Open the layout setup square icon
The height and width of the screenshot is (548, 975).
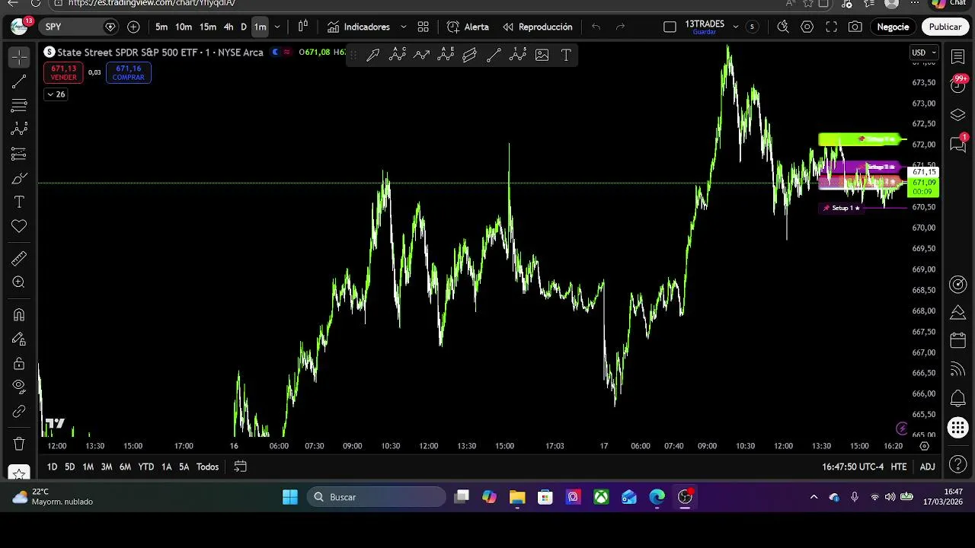pos(670,27)
